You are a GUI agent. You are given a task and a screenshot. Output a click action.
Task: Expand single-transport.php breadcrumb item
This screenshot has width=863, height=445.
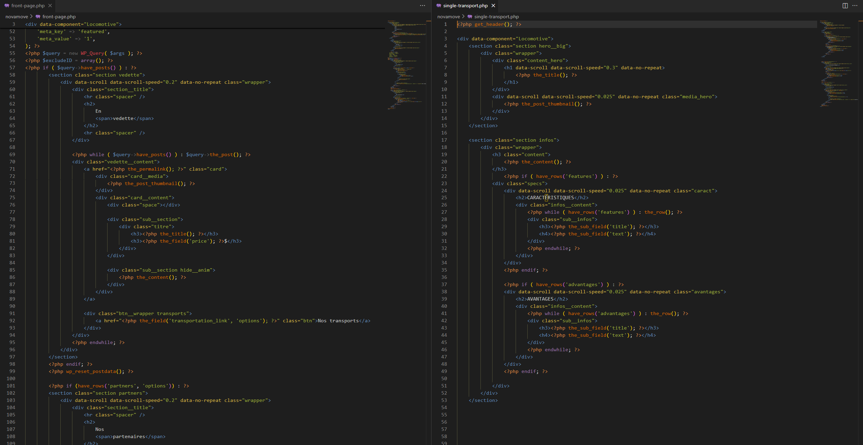click(x=496, y=17)
